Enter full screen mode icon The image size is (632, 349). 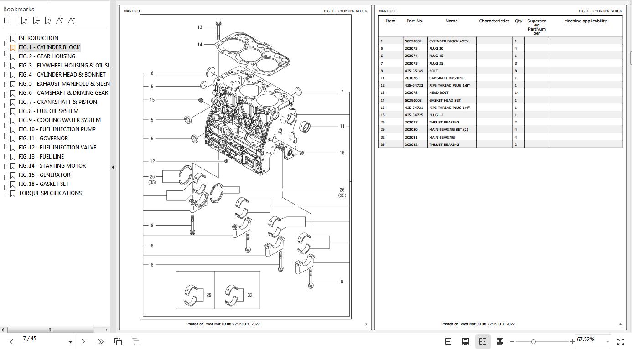point(620,341)
